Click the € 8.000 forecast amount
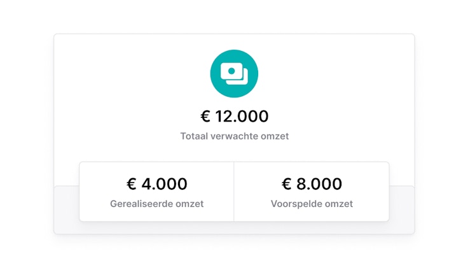This screenshot has height=268, width=468. pyautogui.click(x=312, y=184)
